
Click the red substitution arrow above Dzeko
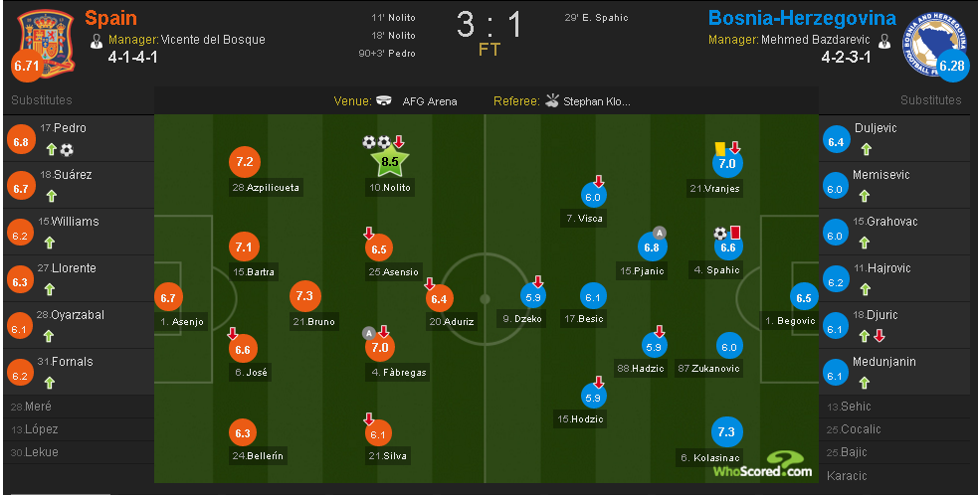[538, 281]
